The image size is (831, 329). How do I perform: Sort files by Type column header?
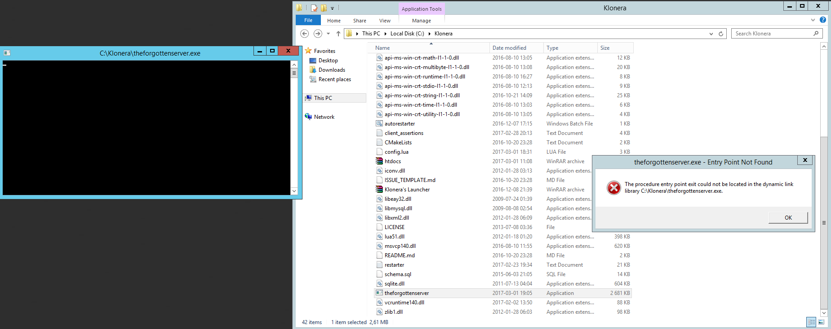pyautogui.click(x=570, y=48)
